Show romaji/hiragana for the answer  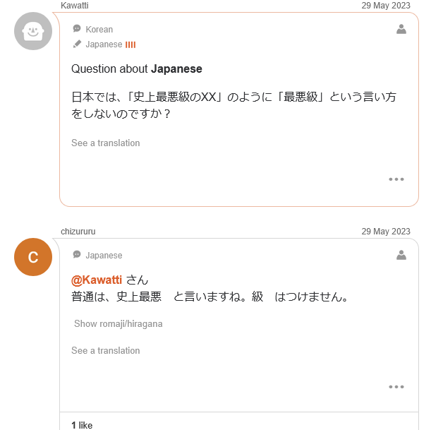[x=119, y=324]
